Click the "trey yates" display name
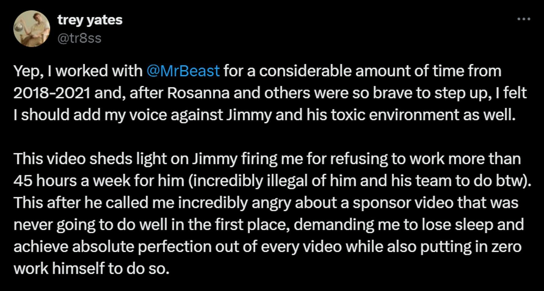 pyautogui.click(x=90, y=20)
